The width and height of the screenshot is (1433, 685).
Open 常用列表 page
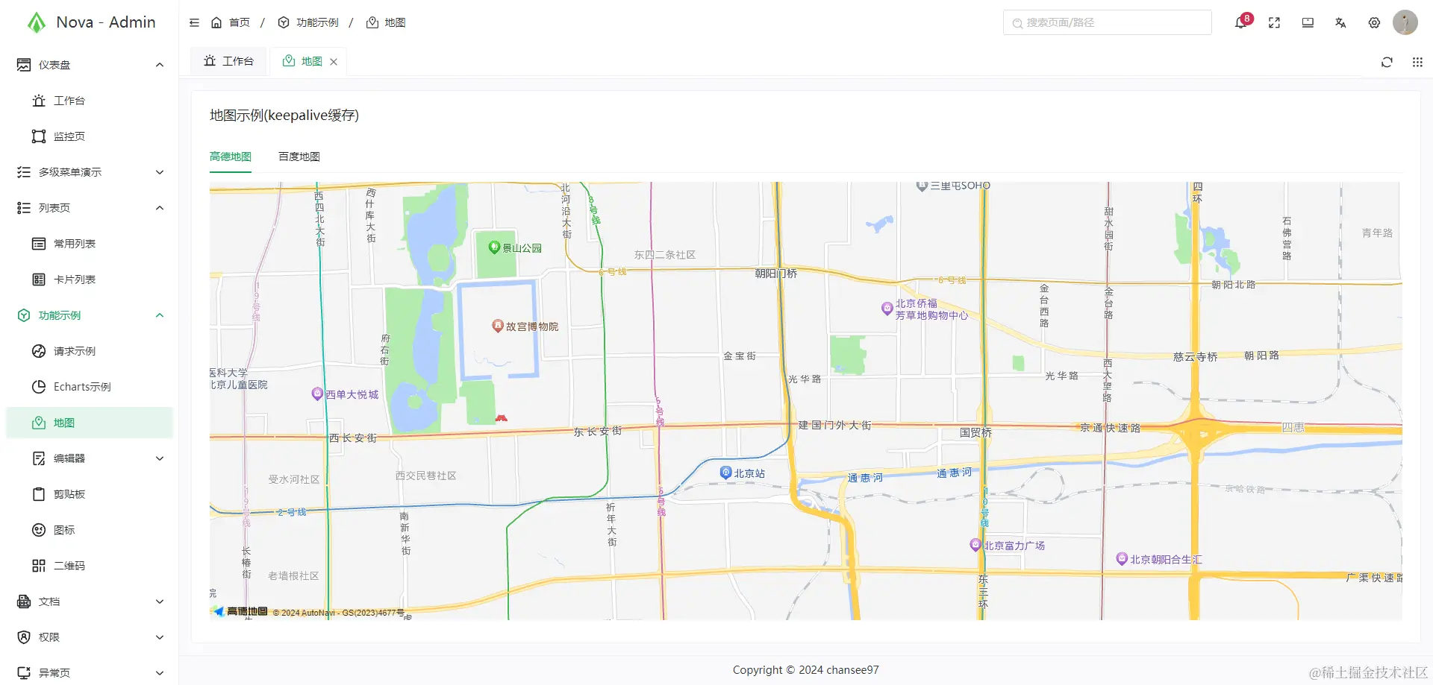(x=90, y=244)
